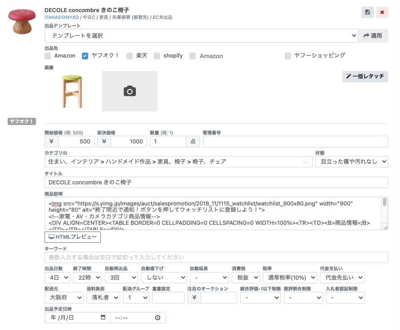The width and height of the screenshot is (400, 330).
Task: Open the 悪評割合制限 dropdown
Action: 303,298
